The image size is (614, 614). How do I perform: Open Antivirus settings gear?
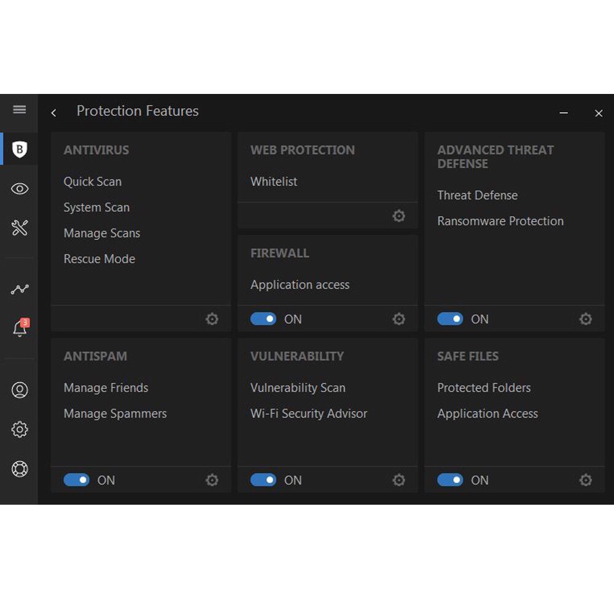(212, 319)
